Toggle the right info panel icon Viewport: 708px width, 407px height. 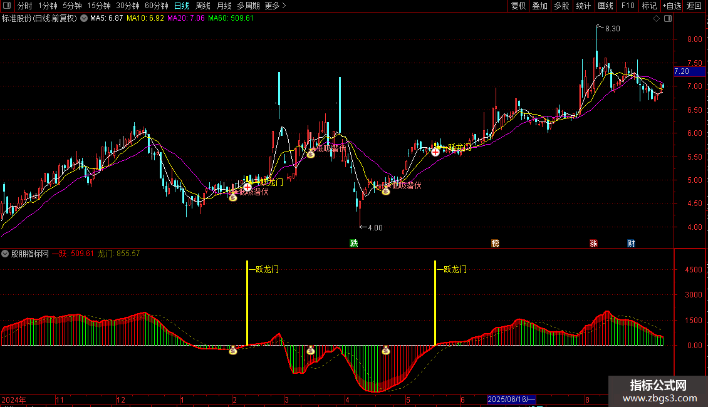pos(668,19)
